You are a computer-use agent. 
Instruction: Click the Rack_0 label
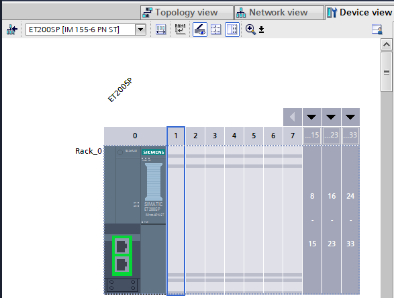[89, 151]
